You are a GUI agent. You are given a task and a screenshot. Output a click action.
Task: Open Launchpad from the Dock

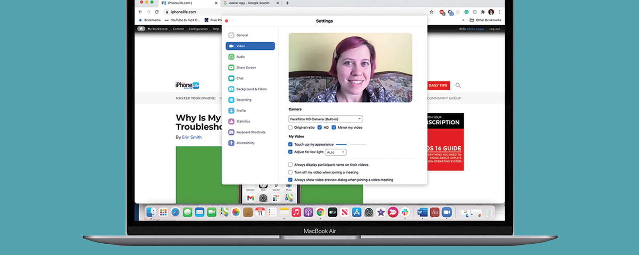[163, 212]
